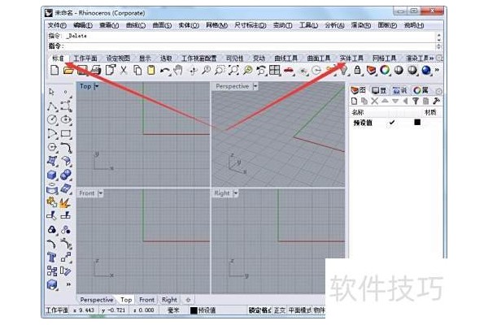Switch to 实体工具 toolbar tab
The image size is (488, 325).
click(x=351, y=58)
